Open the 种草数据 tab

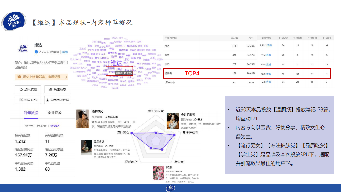click(x=31, y=113)
